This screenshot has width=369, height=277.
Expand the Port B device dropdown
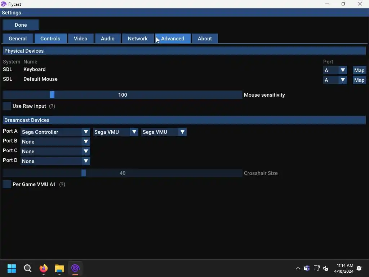click(x=55, y=141)
